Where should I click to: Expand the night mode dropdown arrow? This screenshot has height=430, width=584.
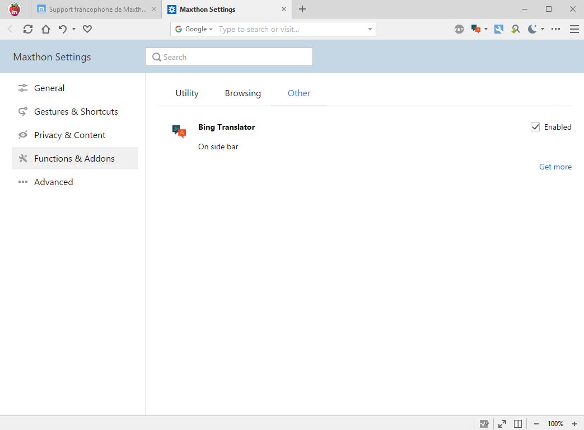[x=542, y=29]
